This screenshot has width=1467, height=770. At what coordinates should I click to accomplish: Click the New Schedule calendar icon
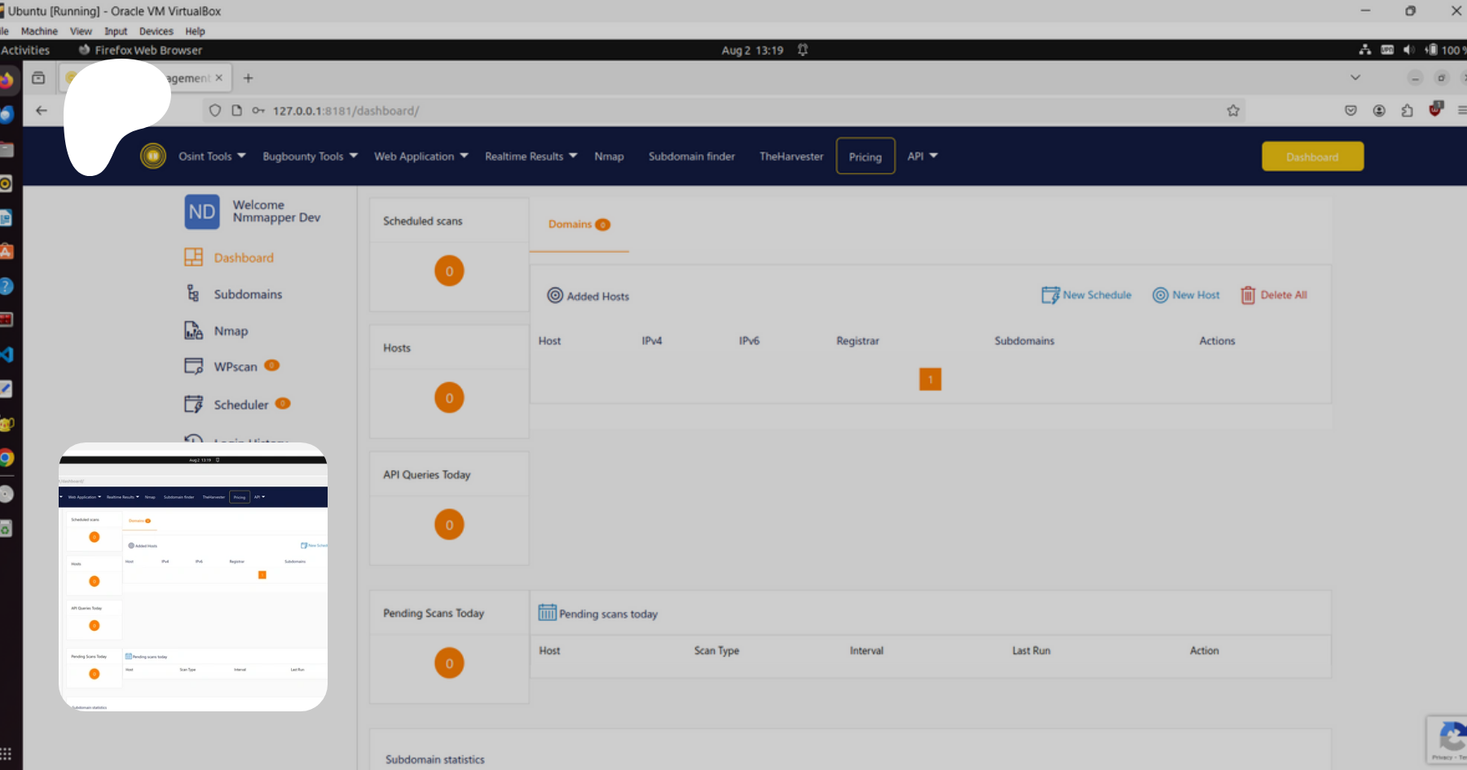click(x=1050, y=295)
